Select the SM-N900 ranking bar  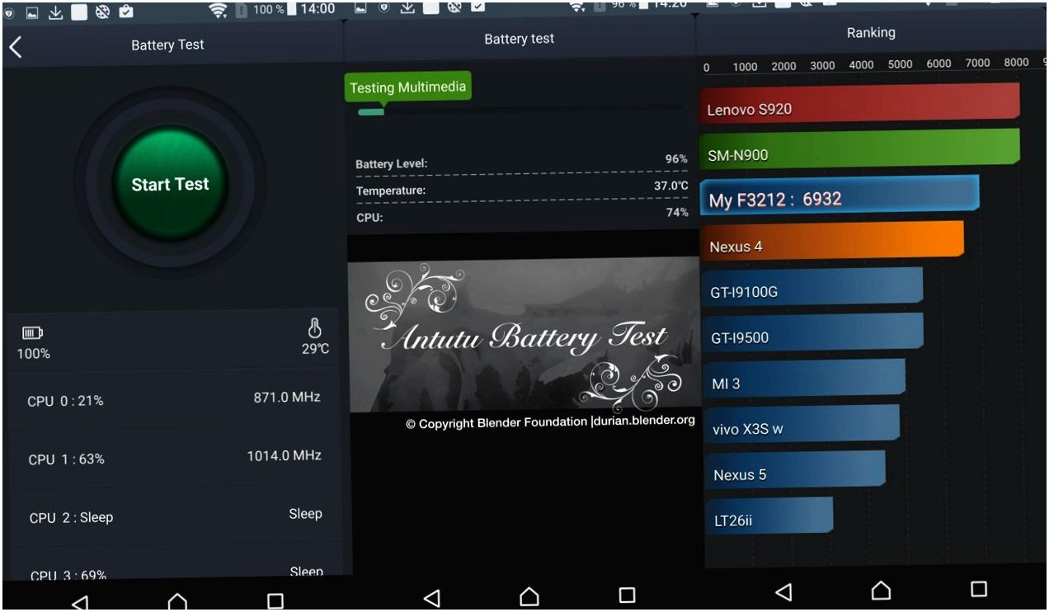click(x=860, y=148)
